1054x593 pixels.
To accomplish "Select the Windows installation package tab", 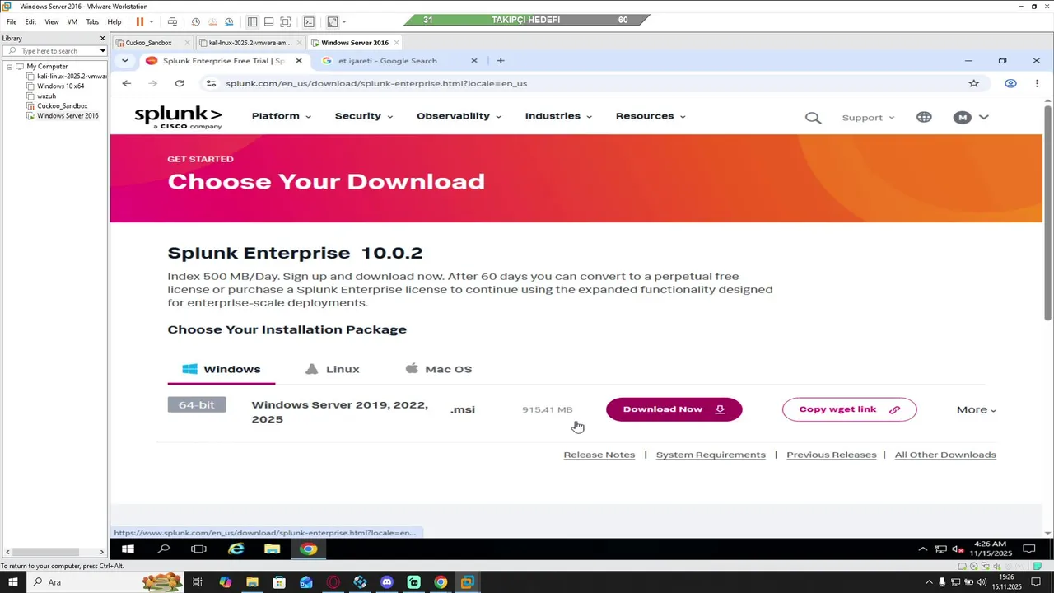I will [x=222, y=369].
